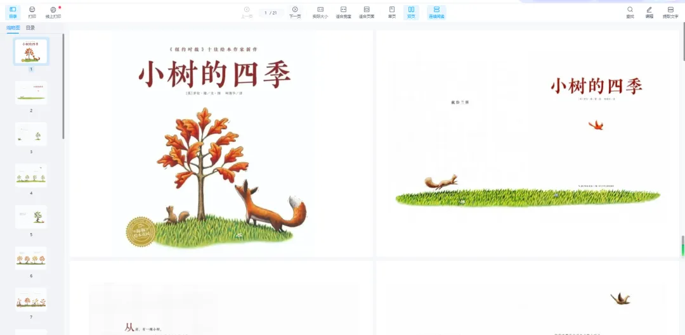Click the cover title 小树的四季

click(214, 75)
